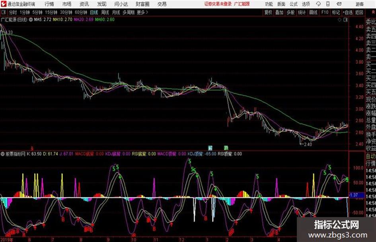Viewport: 376px width, 242px height.
Task: Click the red R icon at right edge
Action: point(373,12)
